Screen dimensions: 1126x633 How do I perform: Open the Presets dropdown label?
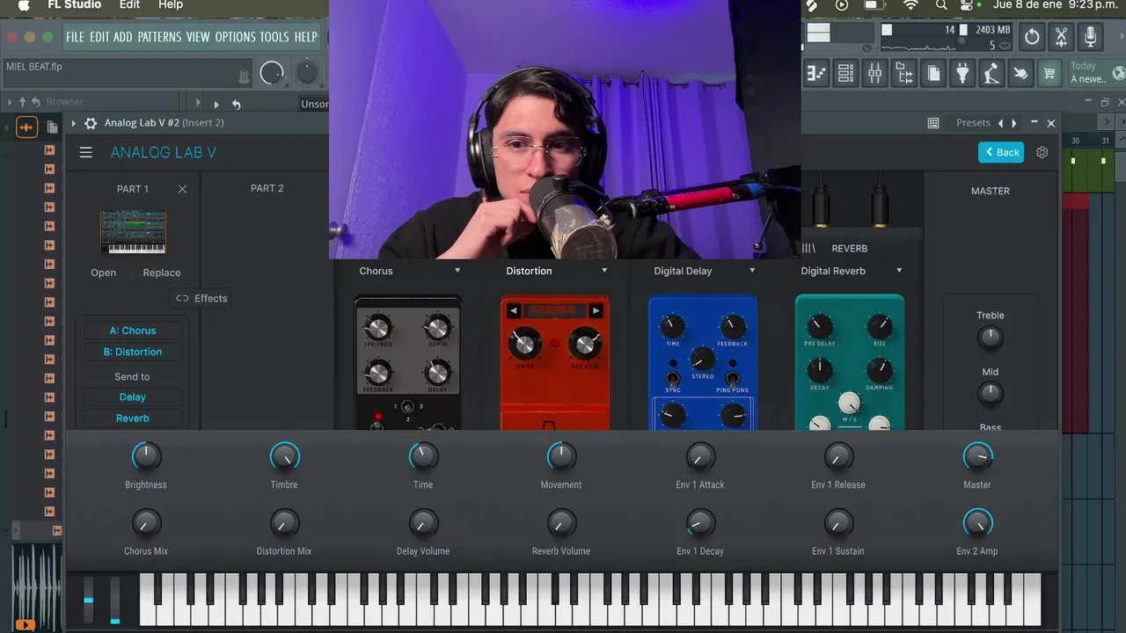(x=973, y=123)
